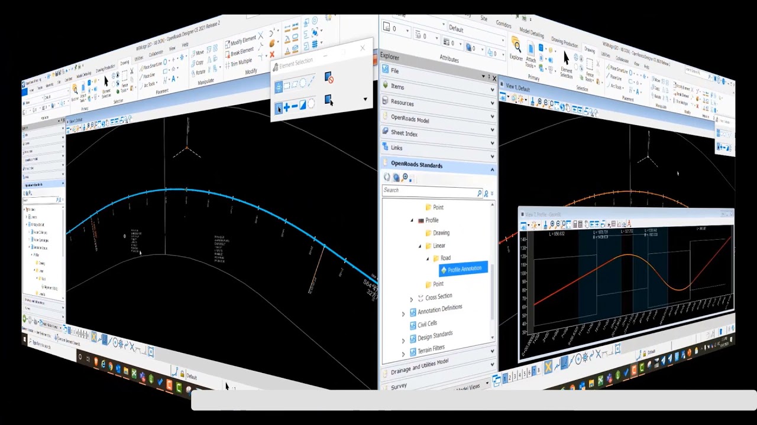
Task: Click the Explorer ribbon button in right window
Action: [x=516, y=48]
